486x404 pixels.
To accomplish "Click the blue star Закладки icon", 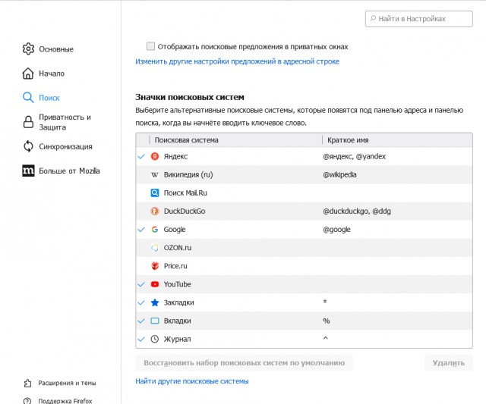I will tap(155, 302).
